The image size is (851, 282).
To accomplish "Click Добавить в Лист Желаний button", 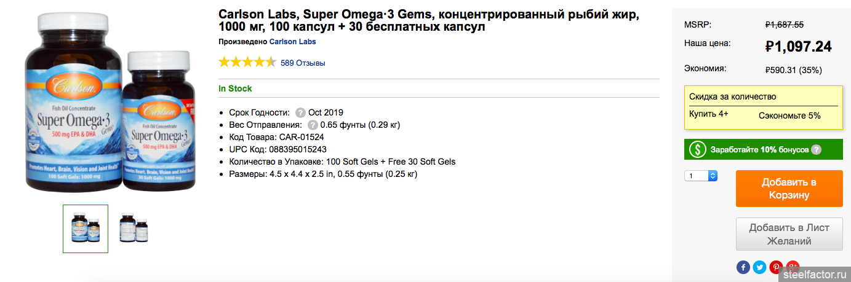I will tap(789, 234).
